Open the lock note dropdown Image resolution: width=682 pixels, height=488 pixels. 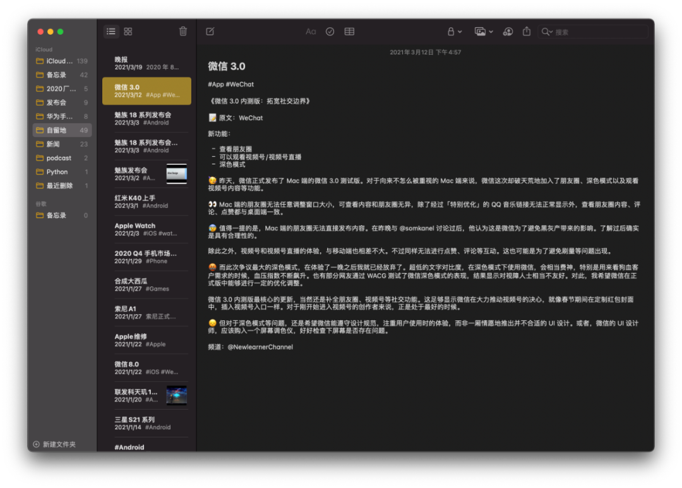pyautogui.click(x=455, y=32)
